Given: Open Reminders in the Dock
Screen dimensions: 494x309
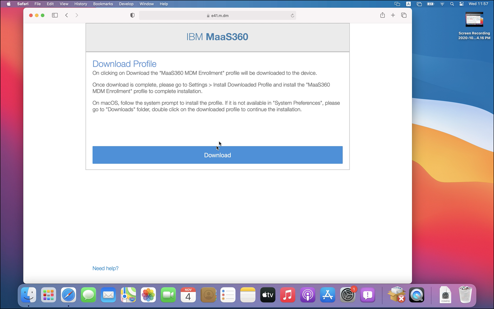Looking at the screenshot, I should pyautogui.click(x=228, y=295).
